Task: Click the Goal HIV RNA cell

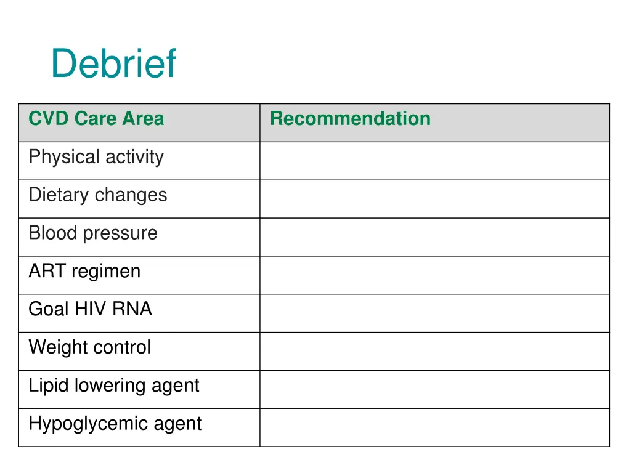Action: tap(139, 313)
